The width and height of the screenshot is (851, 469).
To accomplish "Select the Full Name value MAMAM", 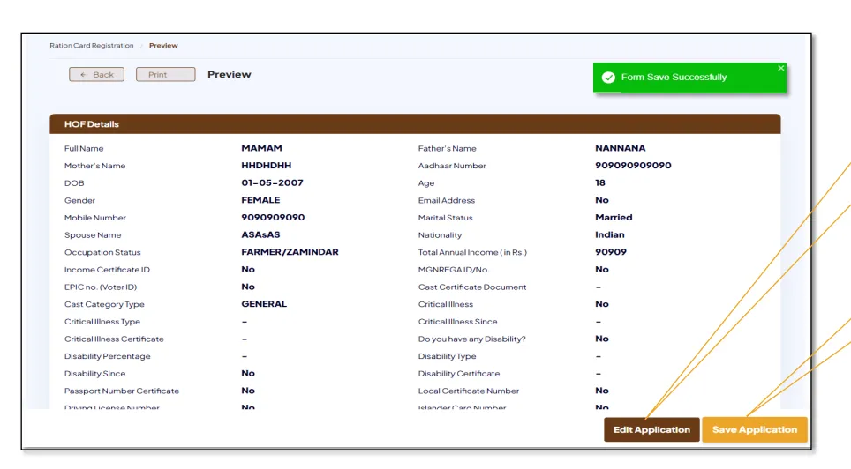I will pos(261,148).
